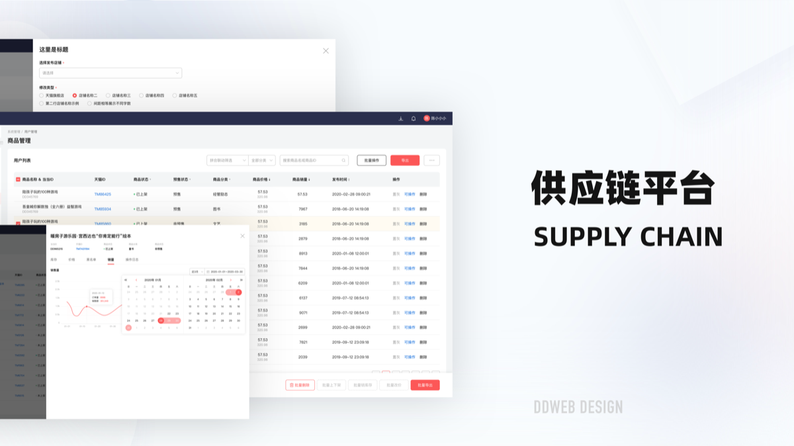
Task: Click 可操作 in the 7821 sales row
Action: point(410,342)
